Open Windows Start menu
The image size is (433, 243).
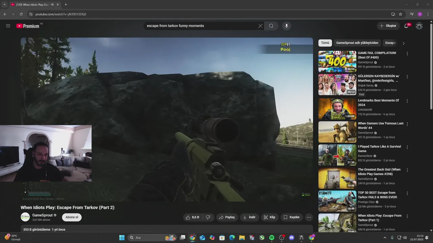point(122,238)
